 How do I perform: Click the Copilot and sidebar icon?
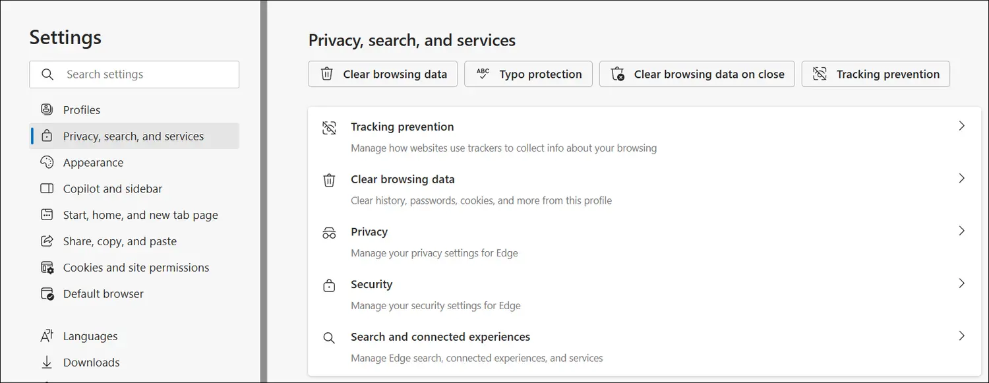(47, 189)
